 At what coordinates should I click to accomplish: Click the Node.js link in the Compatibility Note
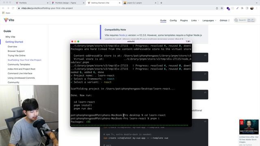[123, 35]
